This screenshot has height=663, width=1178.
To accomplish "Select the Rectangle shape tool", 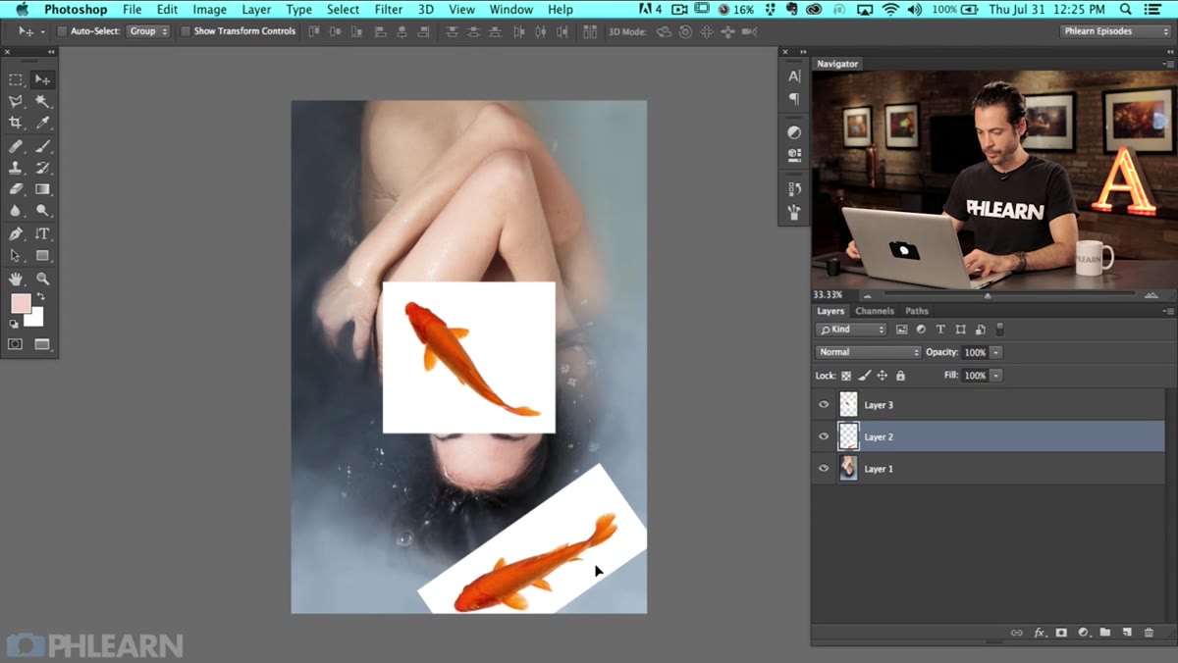I will coord(42,256).
